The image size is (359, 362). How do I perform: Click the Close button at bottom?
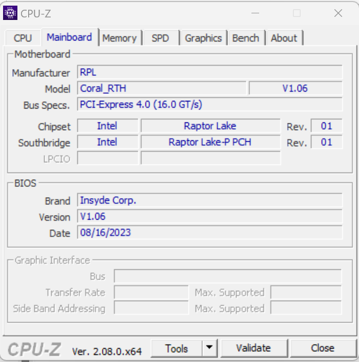[322, 349]
